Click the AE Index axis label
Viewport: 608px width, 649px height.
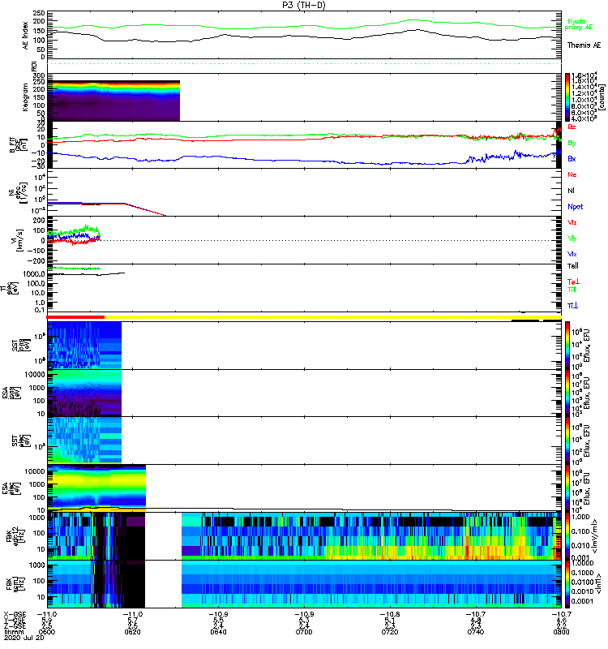pos(26,36)
